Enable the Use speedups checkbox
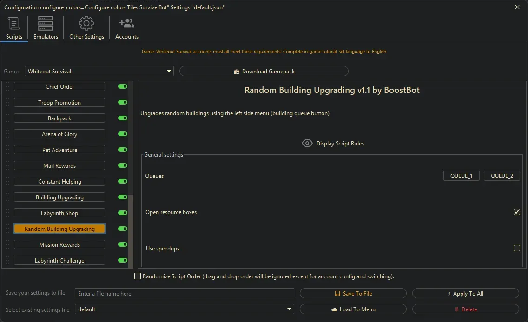The height and width of the screenshot is (322, 528). click(516, 249)
